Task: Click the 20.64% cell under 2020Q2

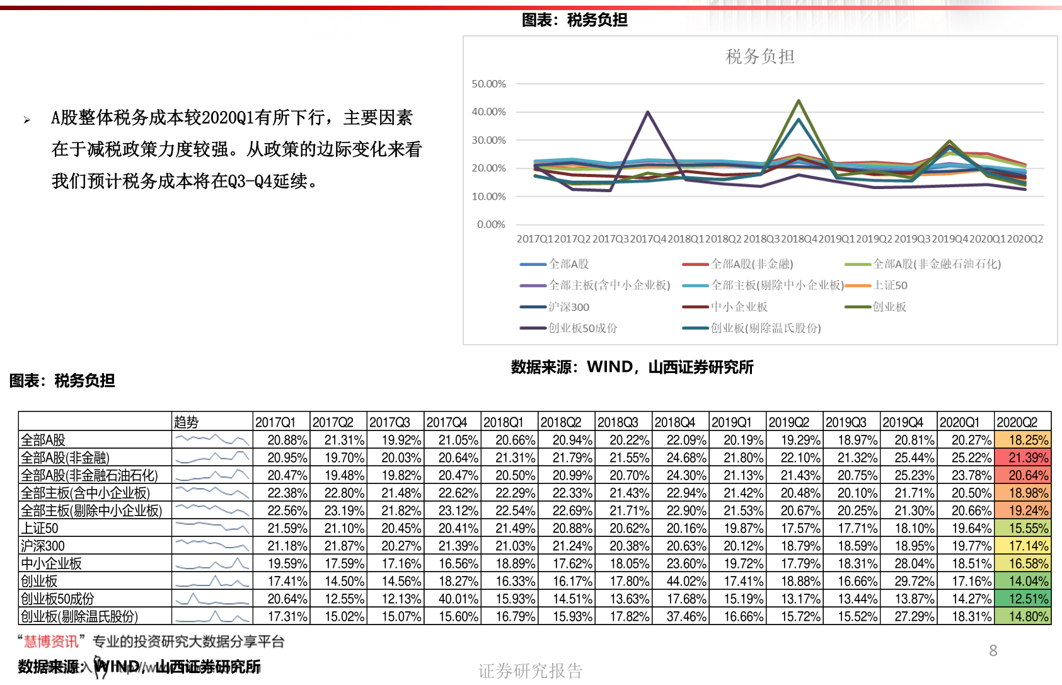Action: point(1023,475)
